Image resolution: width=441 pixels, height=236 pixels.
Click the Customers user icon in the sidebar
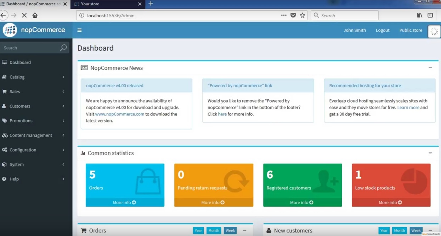4,106
